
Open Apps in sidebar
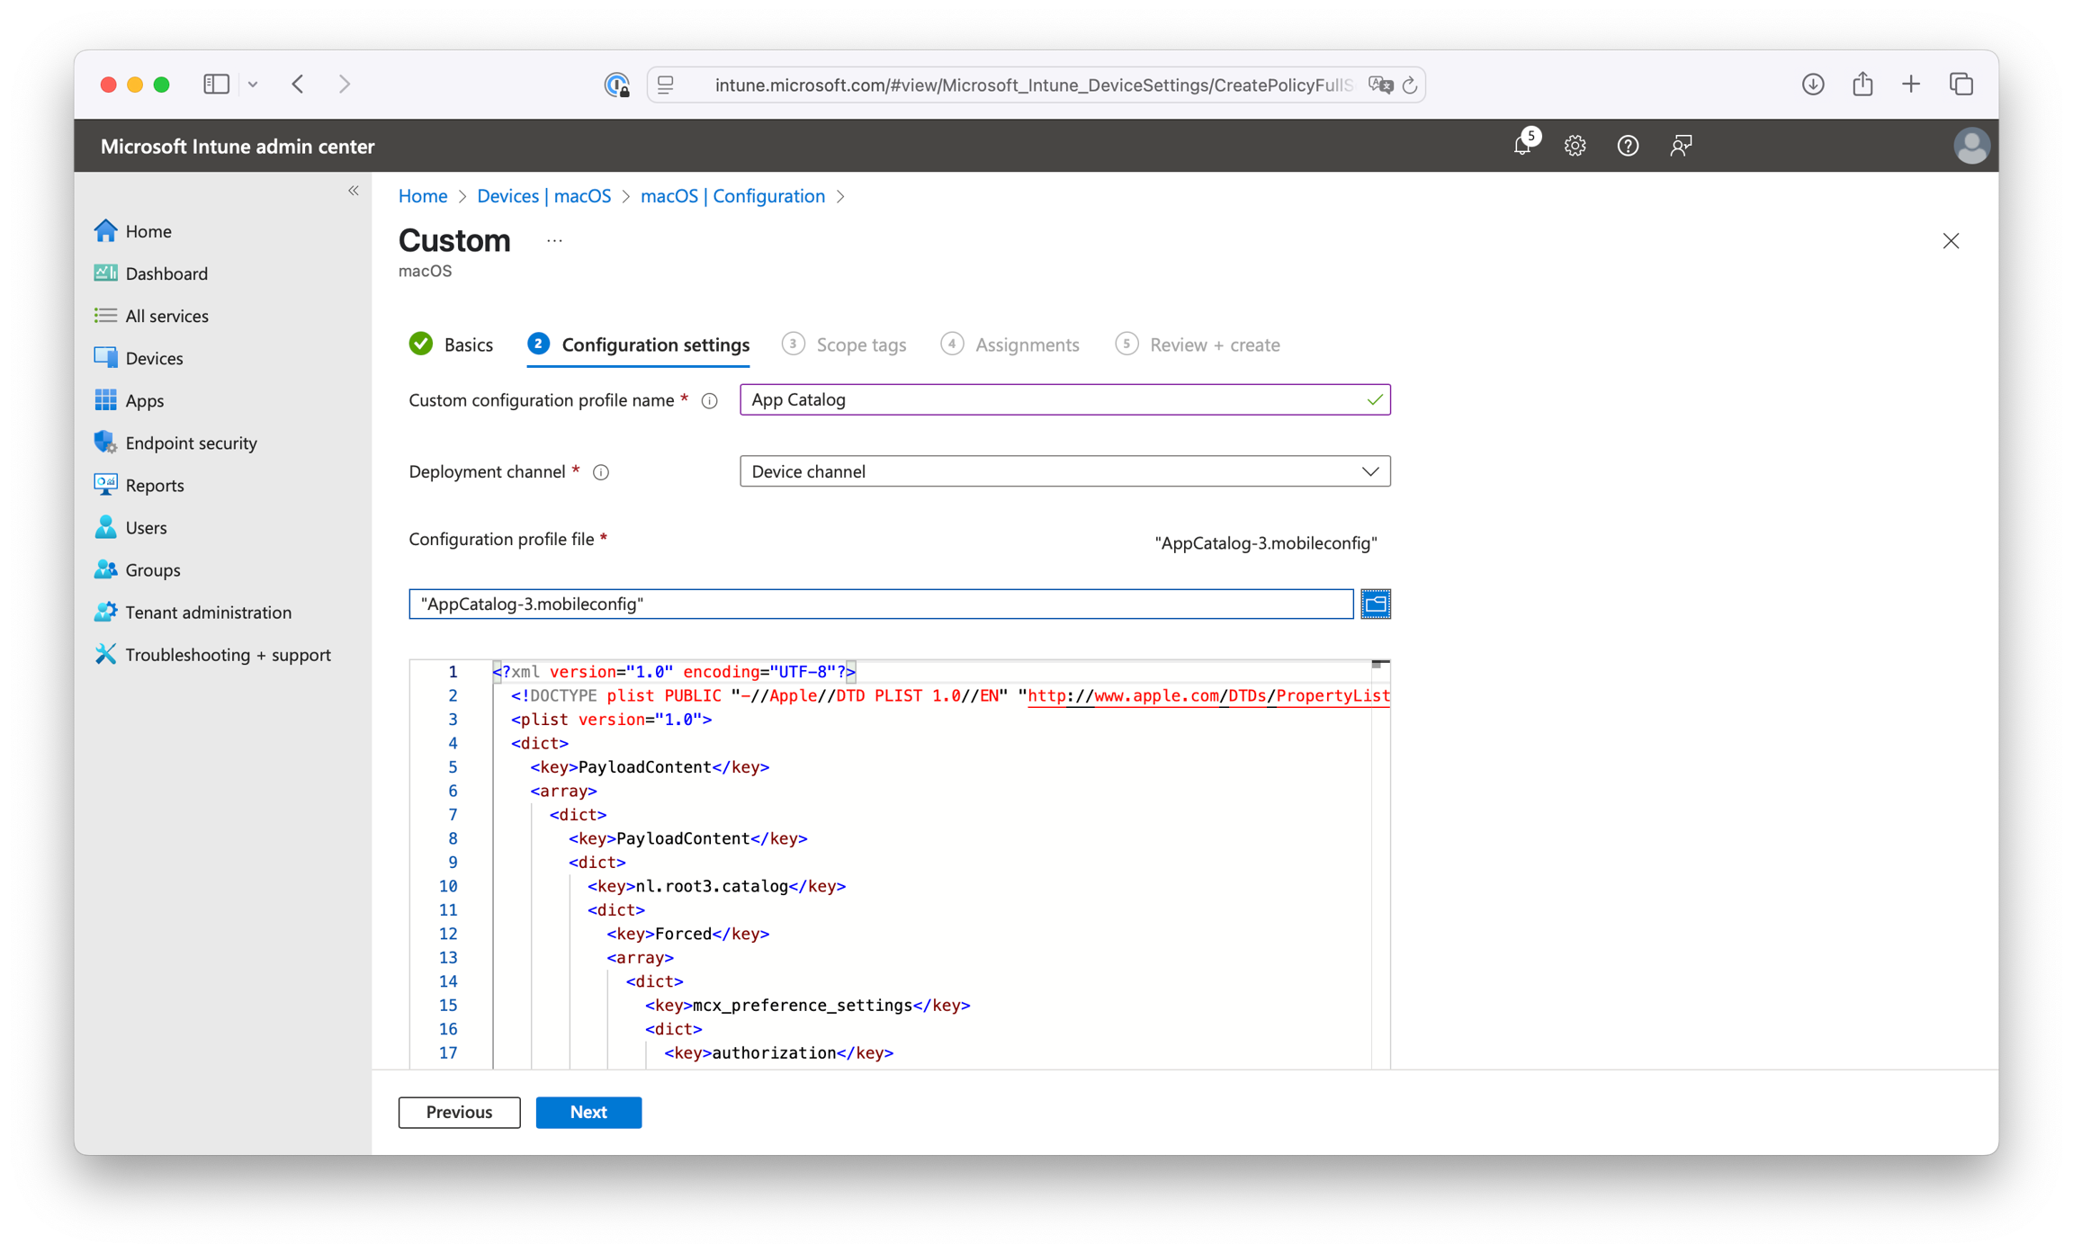pyautogui.click(x=144, y=400)
